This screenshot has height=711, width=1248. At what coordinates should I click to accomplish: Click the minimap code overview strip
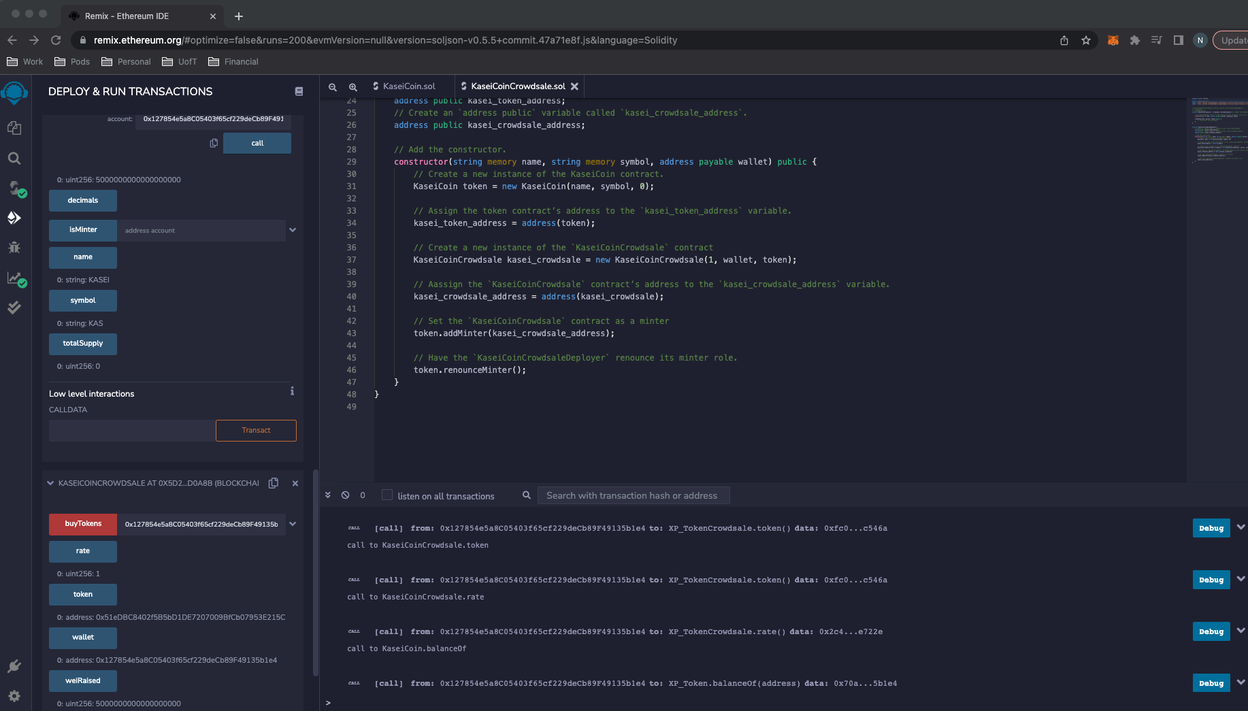pyautogui.click(x=1218, y=136)
